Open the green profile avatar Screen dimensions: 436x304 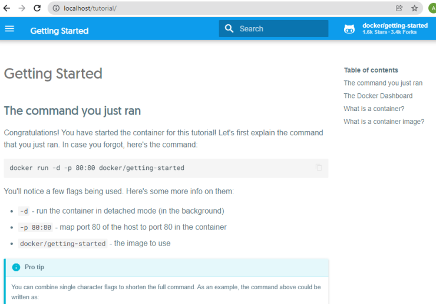(x=432, y=8)
